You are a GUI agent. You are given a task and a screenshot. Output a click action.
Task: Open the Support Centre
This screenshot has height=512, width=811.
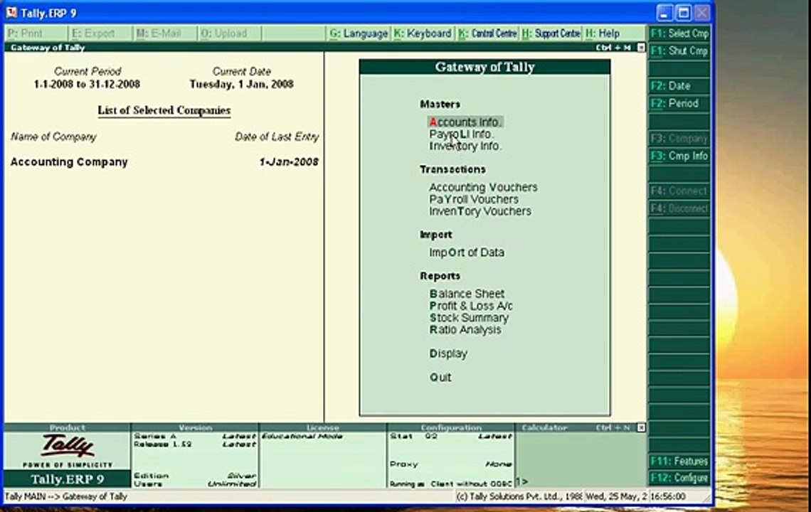pyautogui.click(x=551, y=33)
